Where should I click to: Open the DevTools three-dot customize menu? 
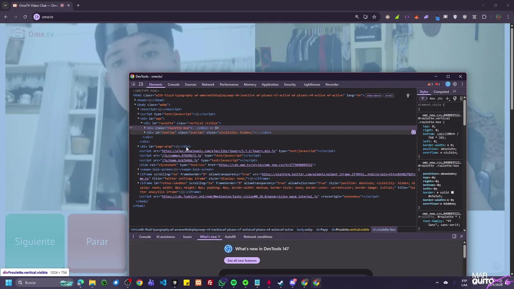pyautogui.click(x=462, y=84)
